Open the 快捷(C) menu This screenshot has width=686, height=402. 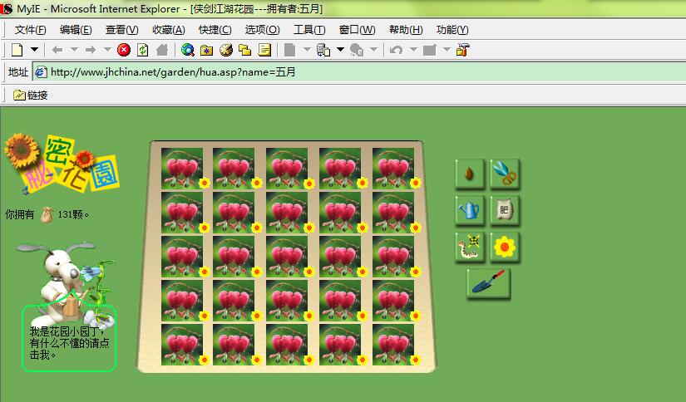point(215,30)
